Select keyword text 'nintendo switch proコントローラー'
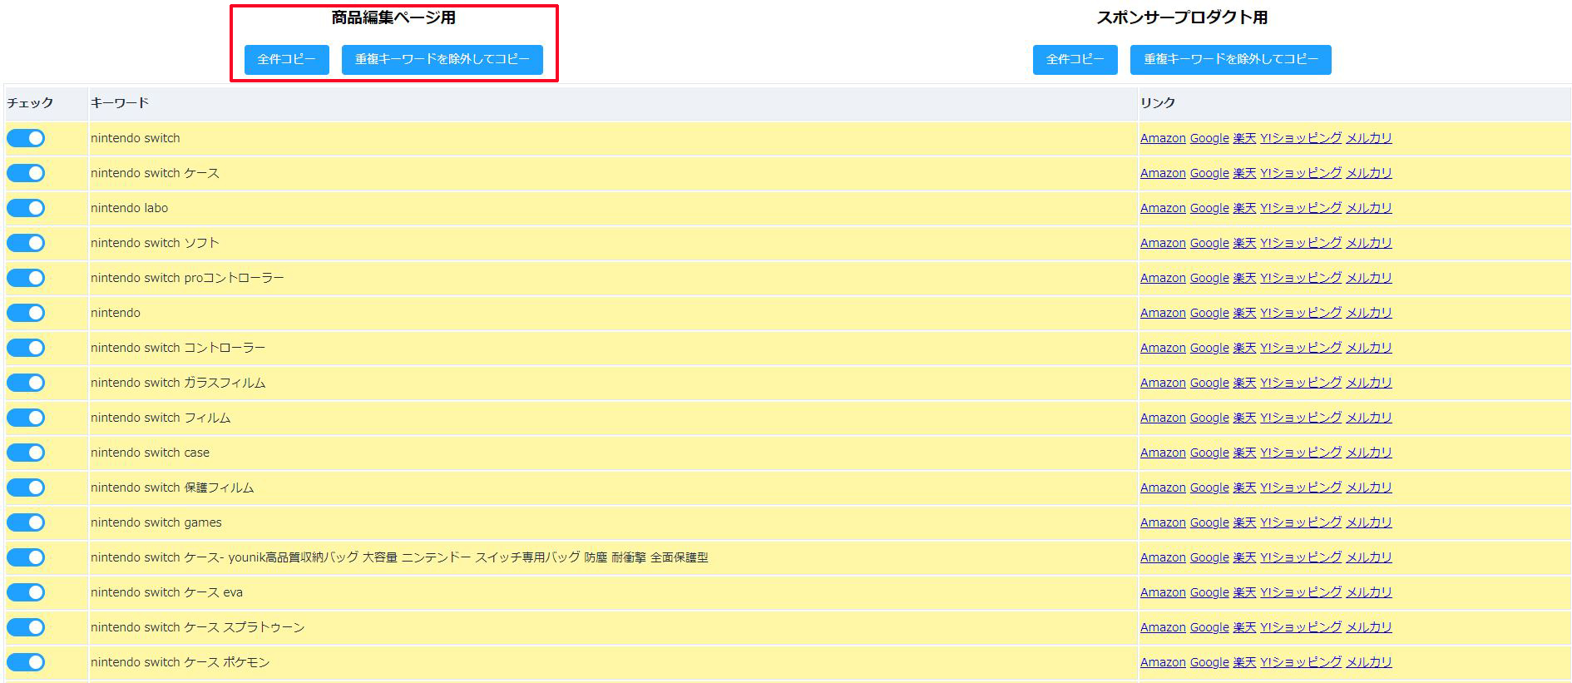 [x=187, y=278]
